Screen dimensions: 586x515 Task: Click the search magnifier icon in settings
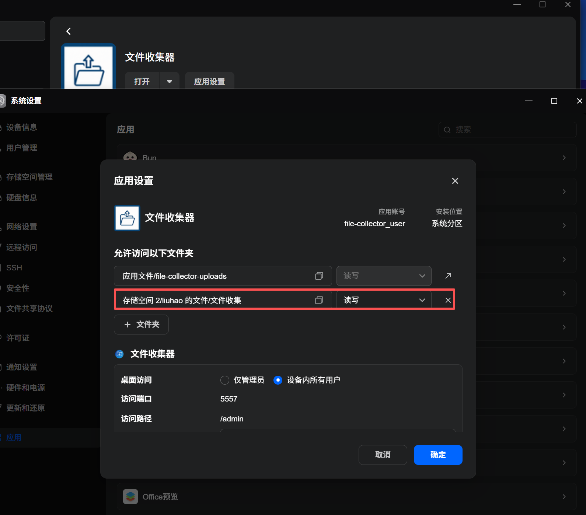[447, 130]
